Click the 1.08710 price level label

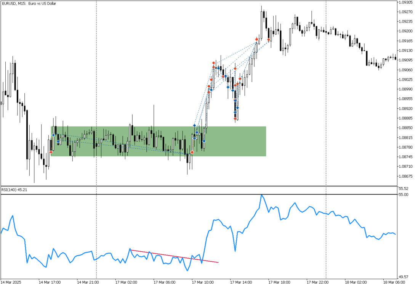pyautogui.click(x=405, y=167)
